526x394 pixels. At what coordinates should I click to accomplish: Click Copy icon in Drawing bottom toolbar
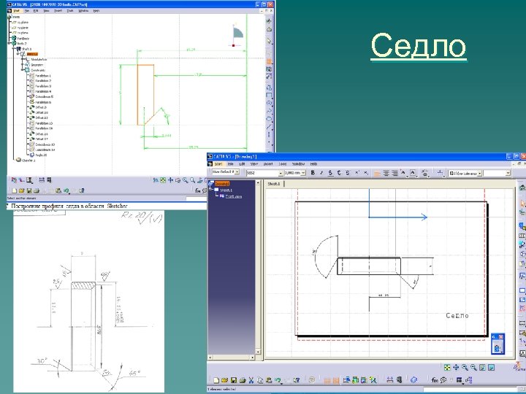[260, 380]
